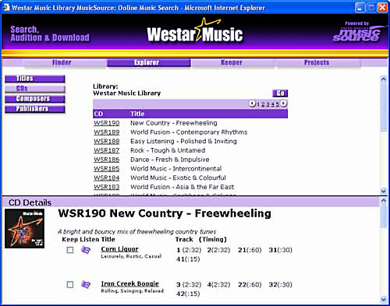390x306 pixels.
Task: Open CD link WSR186
Action: click(107, 160)
